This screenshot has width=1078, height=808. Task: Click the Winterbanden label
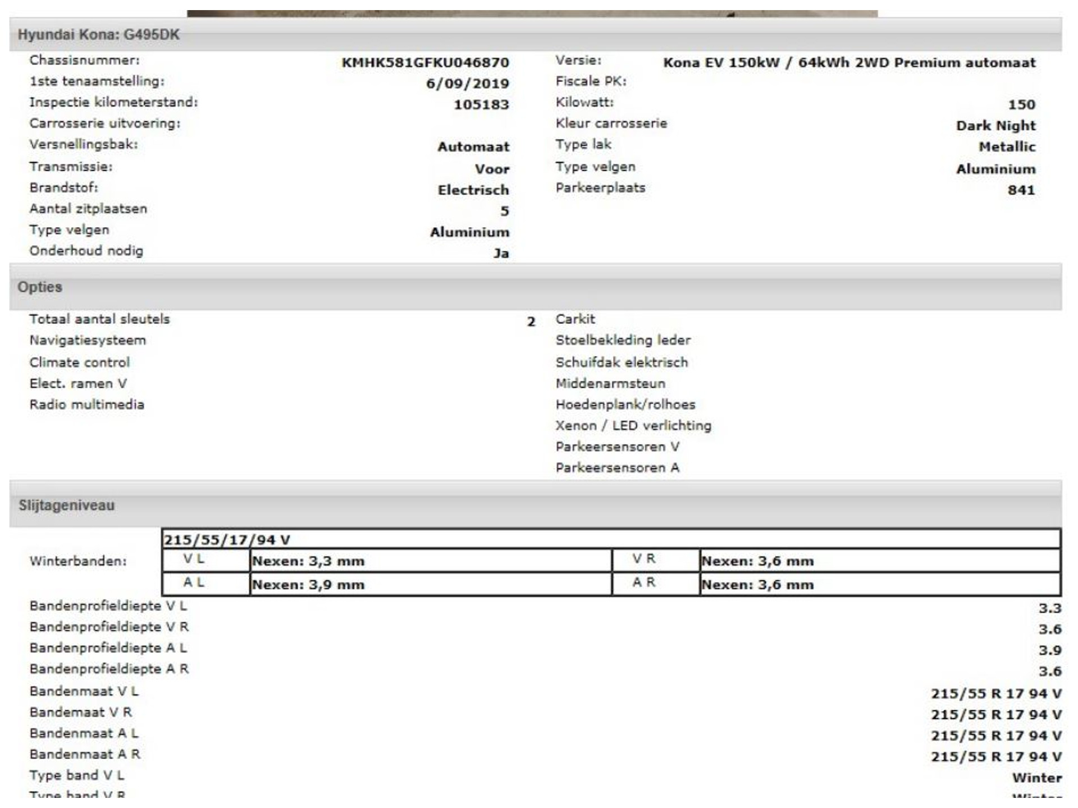point(78,561)
